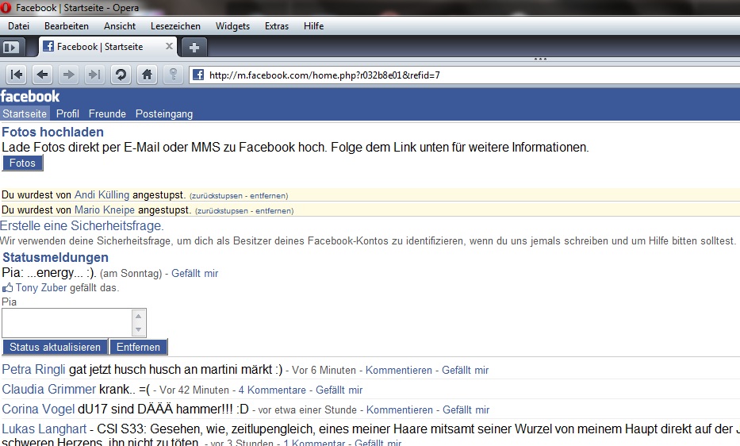Open the Extras menu

pyautogui.click(x=277, y=26)
